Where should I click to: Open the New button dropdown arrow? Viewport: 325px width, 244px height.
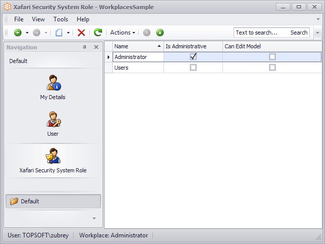pos(68,33)
